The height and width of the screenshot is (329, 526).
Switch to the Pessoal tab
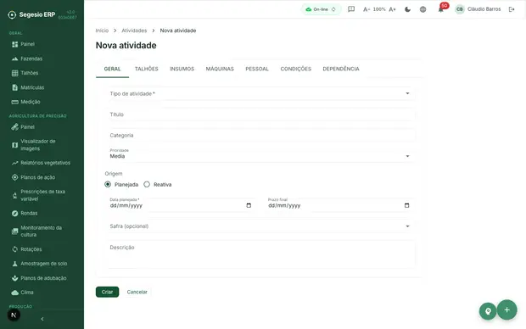257,69
